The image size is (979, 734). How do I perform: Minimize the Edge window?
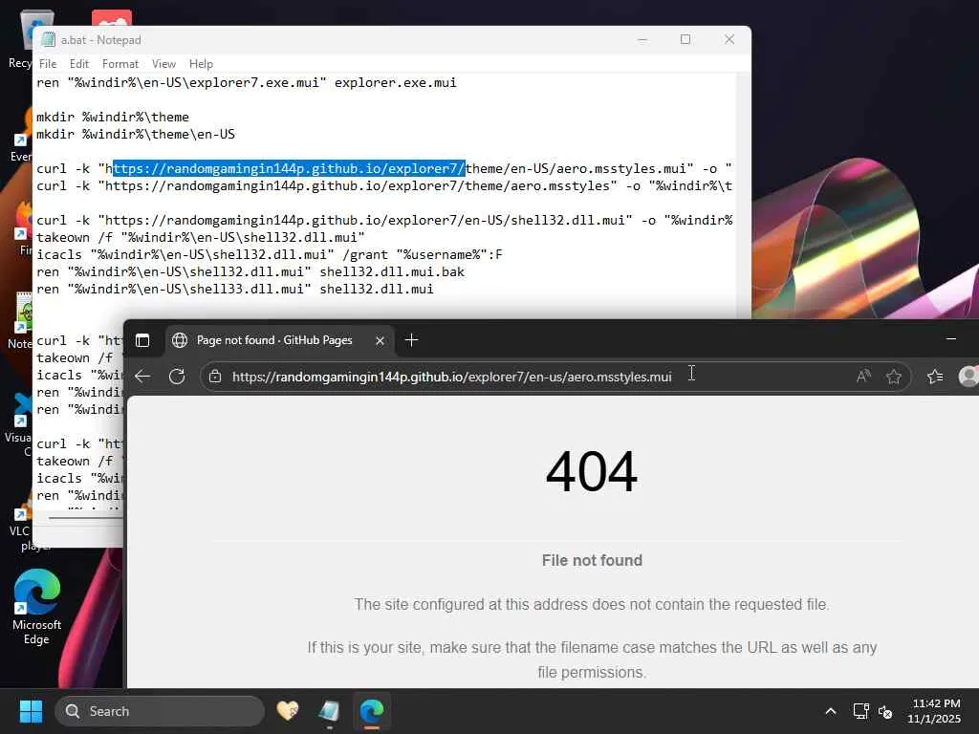[951, 339]
